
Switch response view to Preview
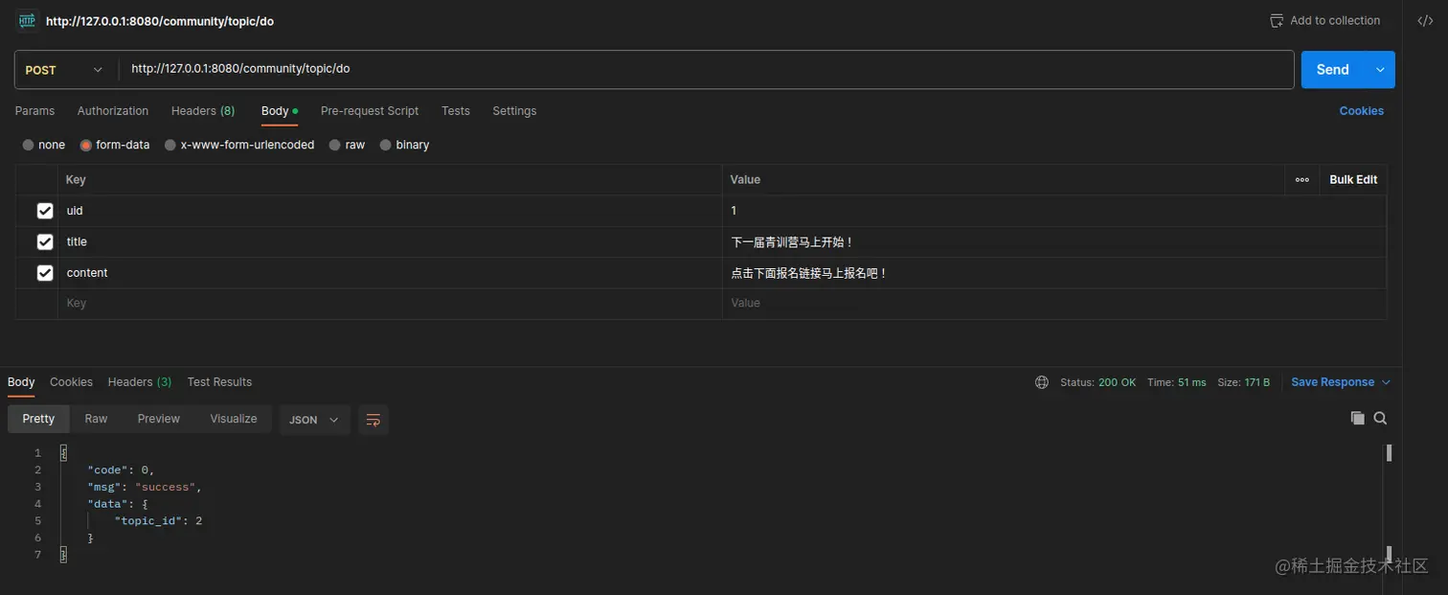click(159, 420)
